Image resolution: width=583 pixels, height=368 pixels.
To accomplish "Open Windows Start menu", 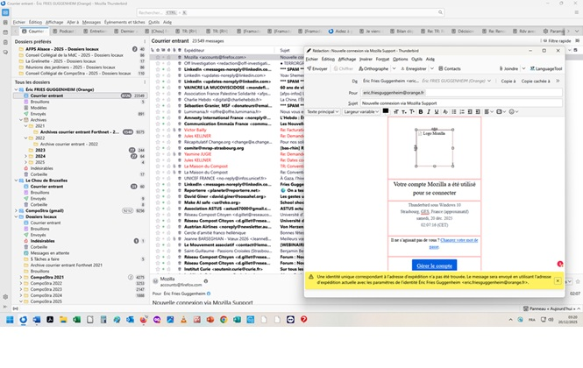I will pyautogui.click(x=10, y=321).
